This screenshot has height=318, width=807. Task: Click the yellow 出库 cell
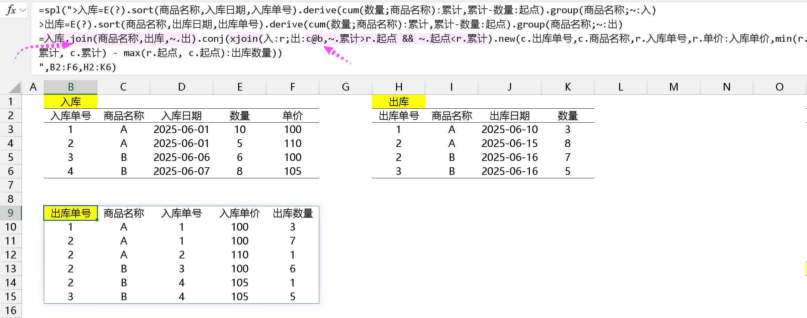398,102
